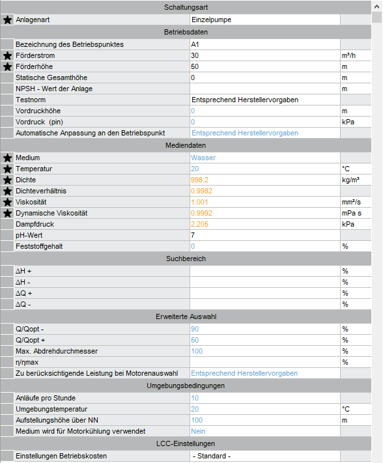Click the NPSH - Wert der Anlage input field
The width and height of the screenshot is (383, 463).
(265, 89)
